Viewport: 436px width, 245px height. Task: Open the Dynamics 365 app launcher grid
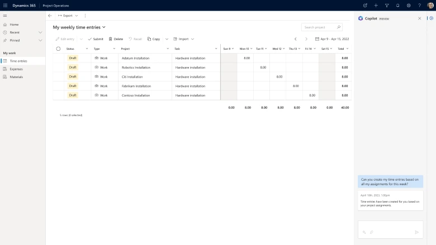pyautogui.click(x=5, y=5)
